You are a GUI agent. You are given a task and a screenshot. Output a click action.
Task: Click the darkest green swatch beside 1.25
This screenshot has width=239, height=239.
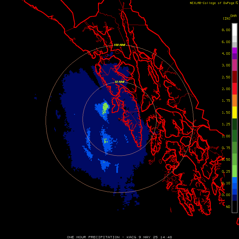pos(234,124)
